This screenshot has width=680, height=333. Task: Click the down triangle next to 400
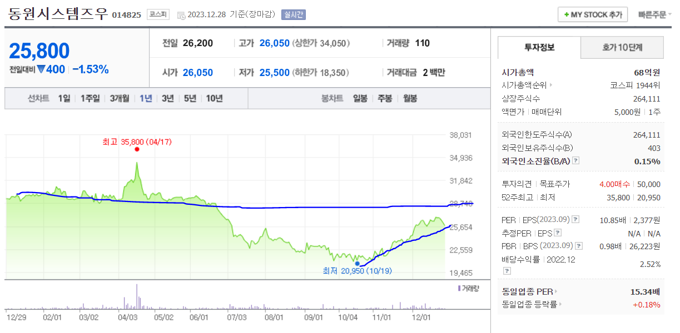pyautogui.click(x=41, y=69)
